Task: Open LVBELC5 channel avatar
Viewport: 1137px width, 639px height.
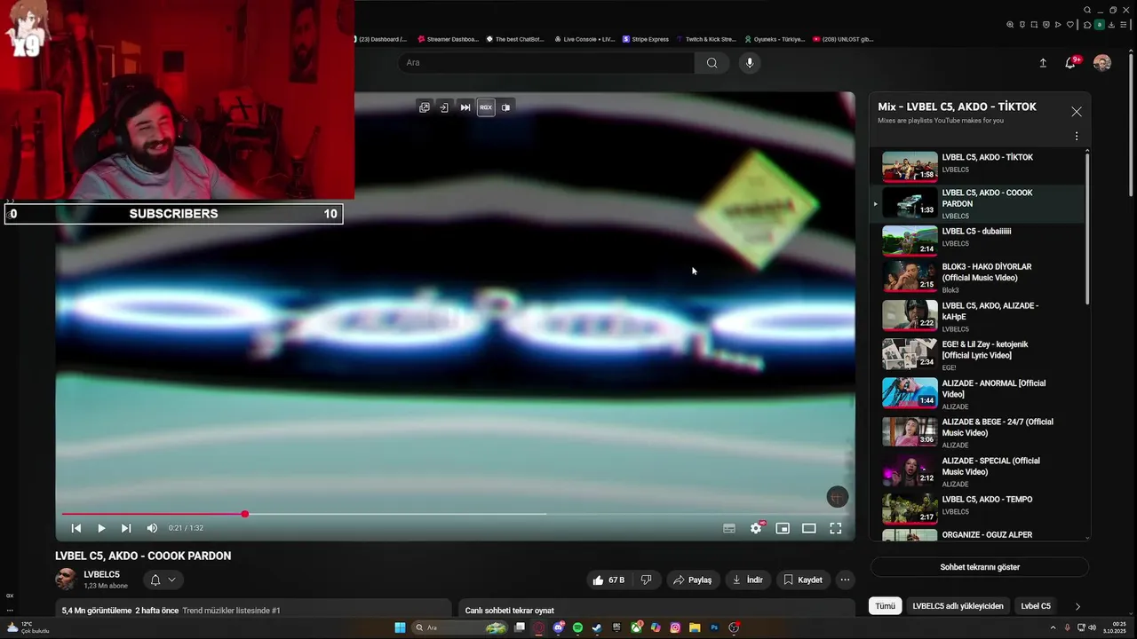Action: [x=66, y=580]
